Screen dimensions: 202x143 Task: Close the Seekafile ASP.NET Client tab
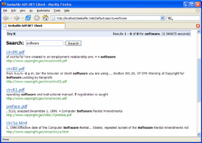pos(198,26)
